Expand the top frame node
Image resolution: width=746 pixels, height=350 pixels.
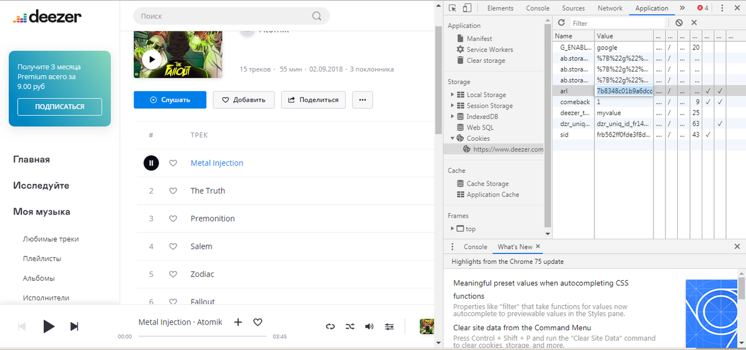pyautogui.click(x=452, y=229)
